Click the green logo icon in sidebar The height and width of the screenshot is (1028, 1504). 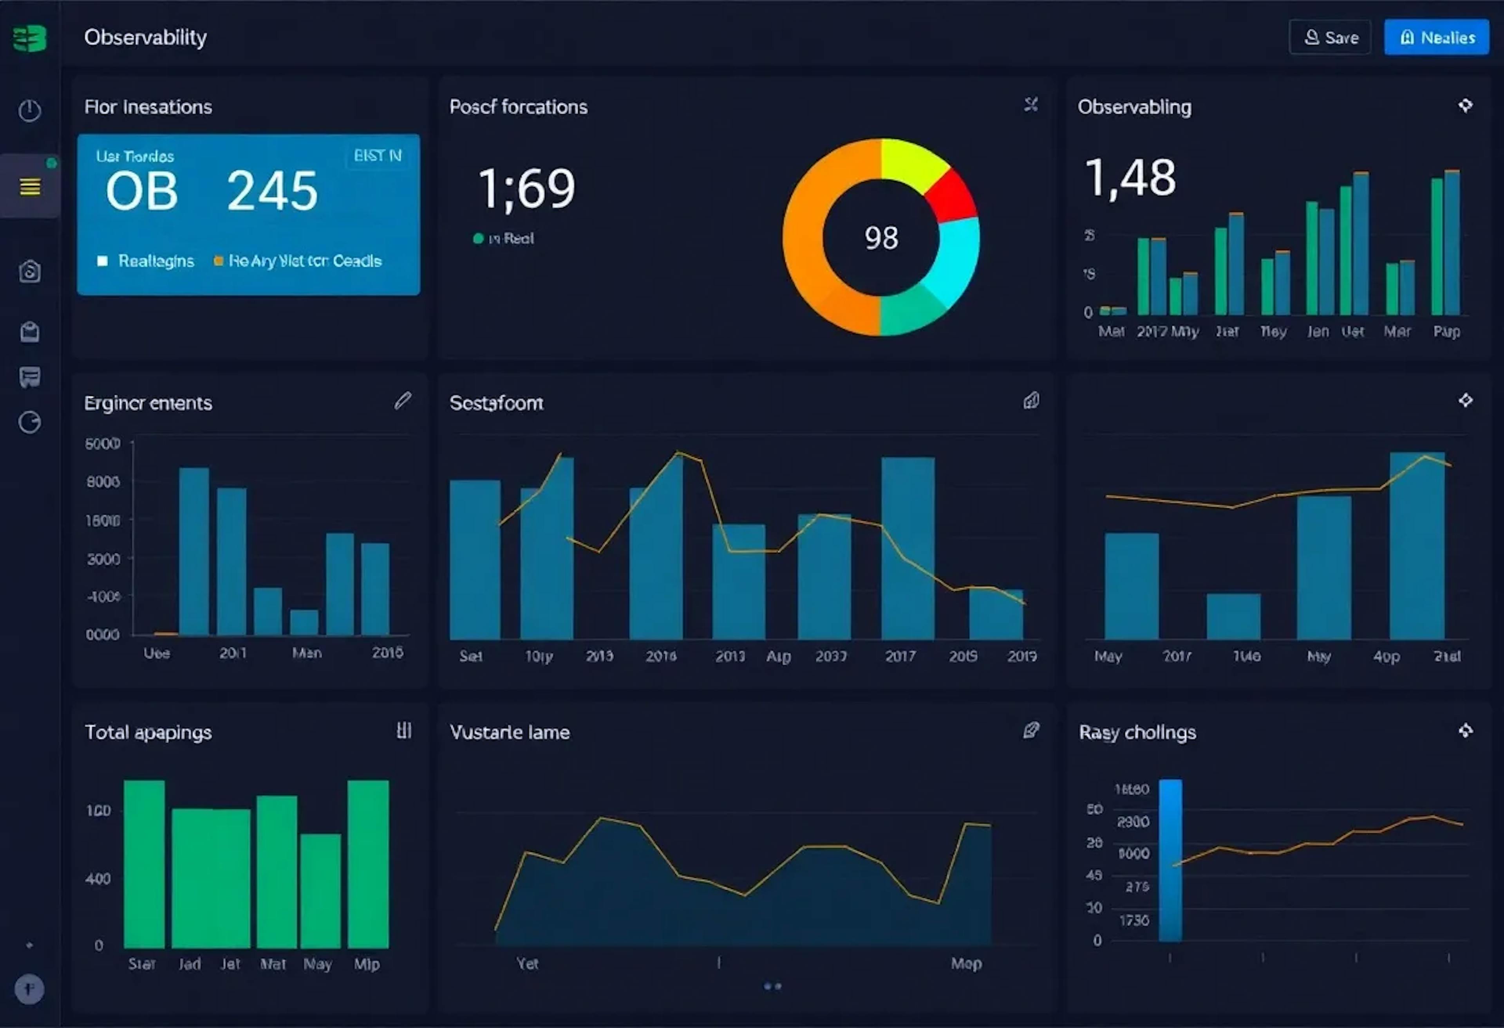(30, 38)
